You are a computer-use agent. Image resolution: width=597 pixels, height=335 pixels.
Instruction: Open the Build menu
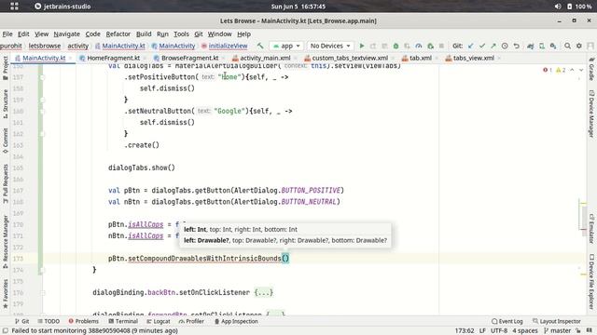coord(144,34)
